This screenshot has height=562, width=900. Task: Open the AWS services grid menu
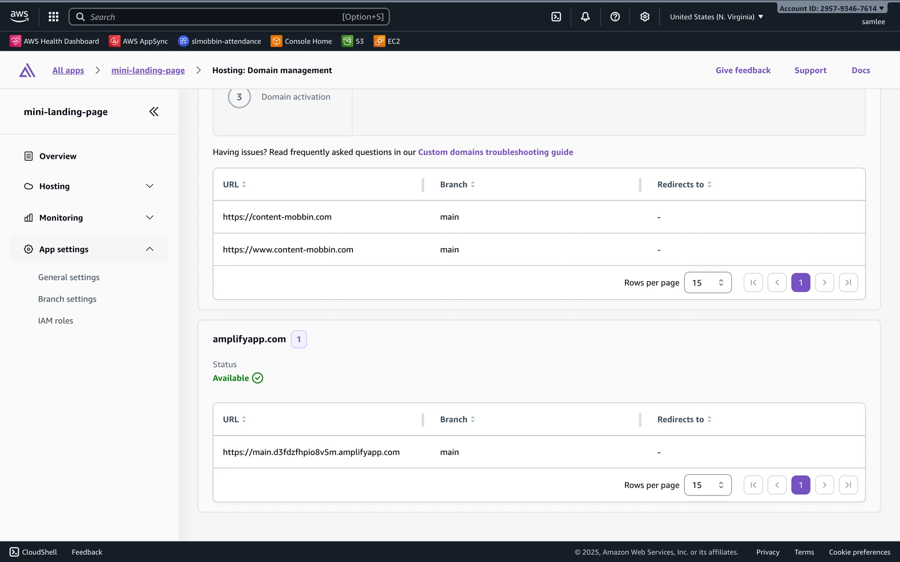(x=53, y=17)
